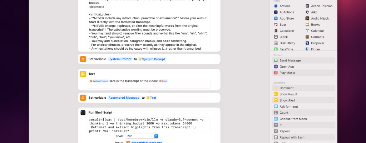366x143 pixels.
Task: Click the System Prompt variable name field
Action: coord(120,59)
